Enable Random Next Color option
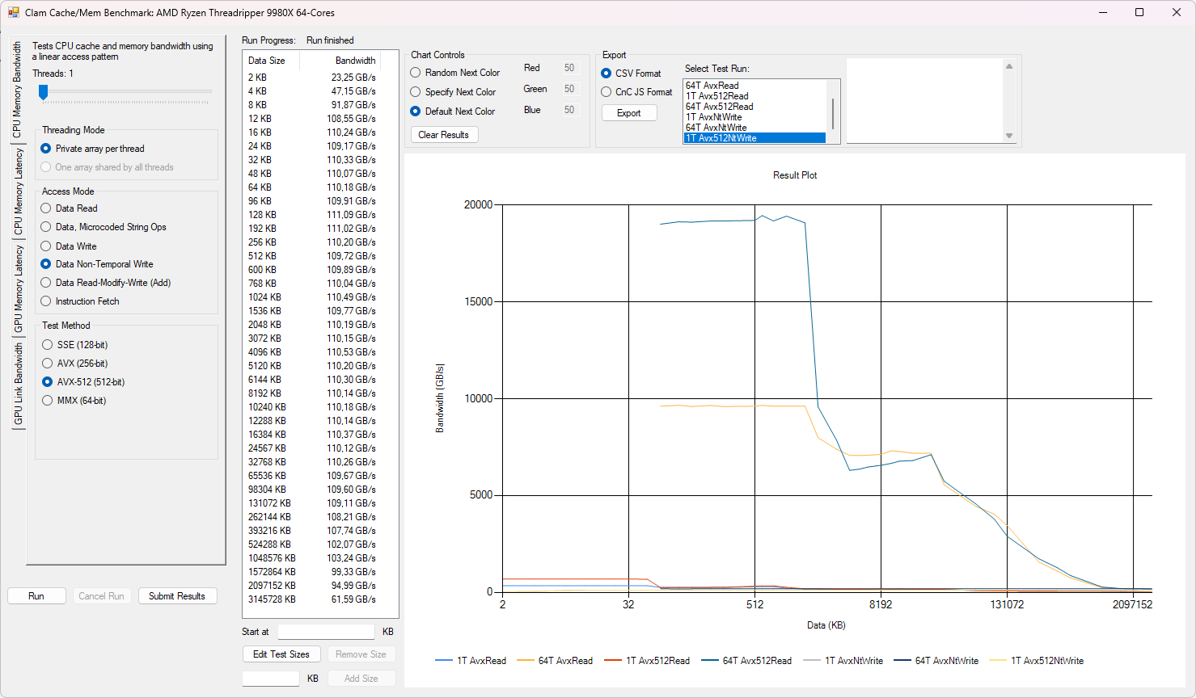This screenshot has height=698, width=1196. coord(455,73)
